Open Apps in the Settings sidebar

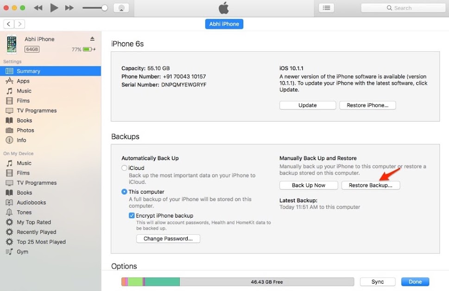[23, 81]
